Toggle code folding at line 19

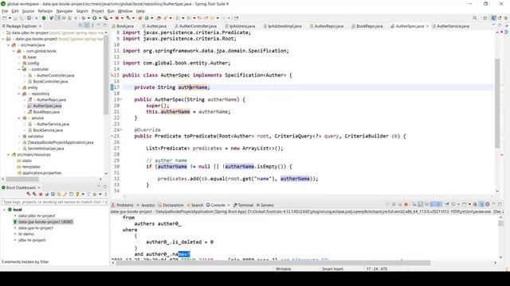coord(121,99)
